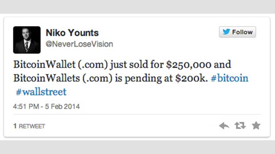The width and height of the screenshot is (275, 154).
Task: Click the BitcoinWallets (.com) text
Action: pos(63,78)
